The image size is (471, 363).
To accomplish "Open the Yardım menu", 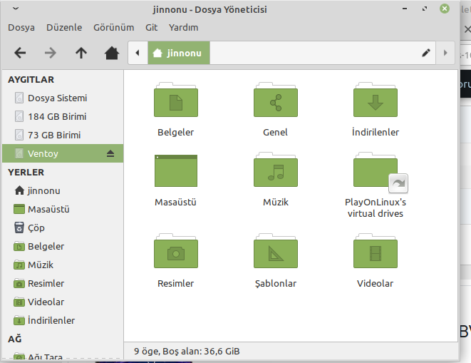I will 183,27.
